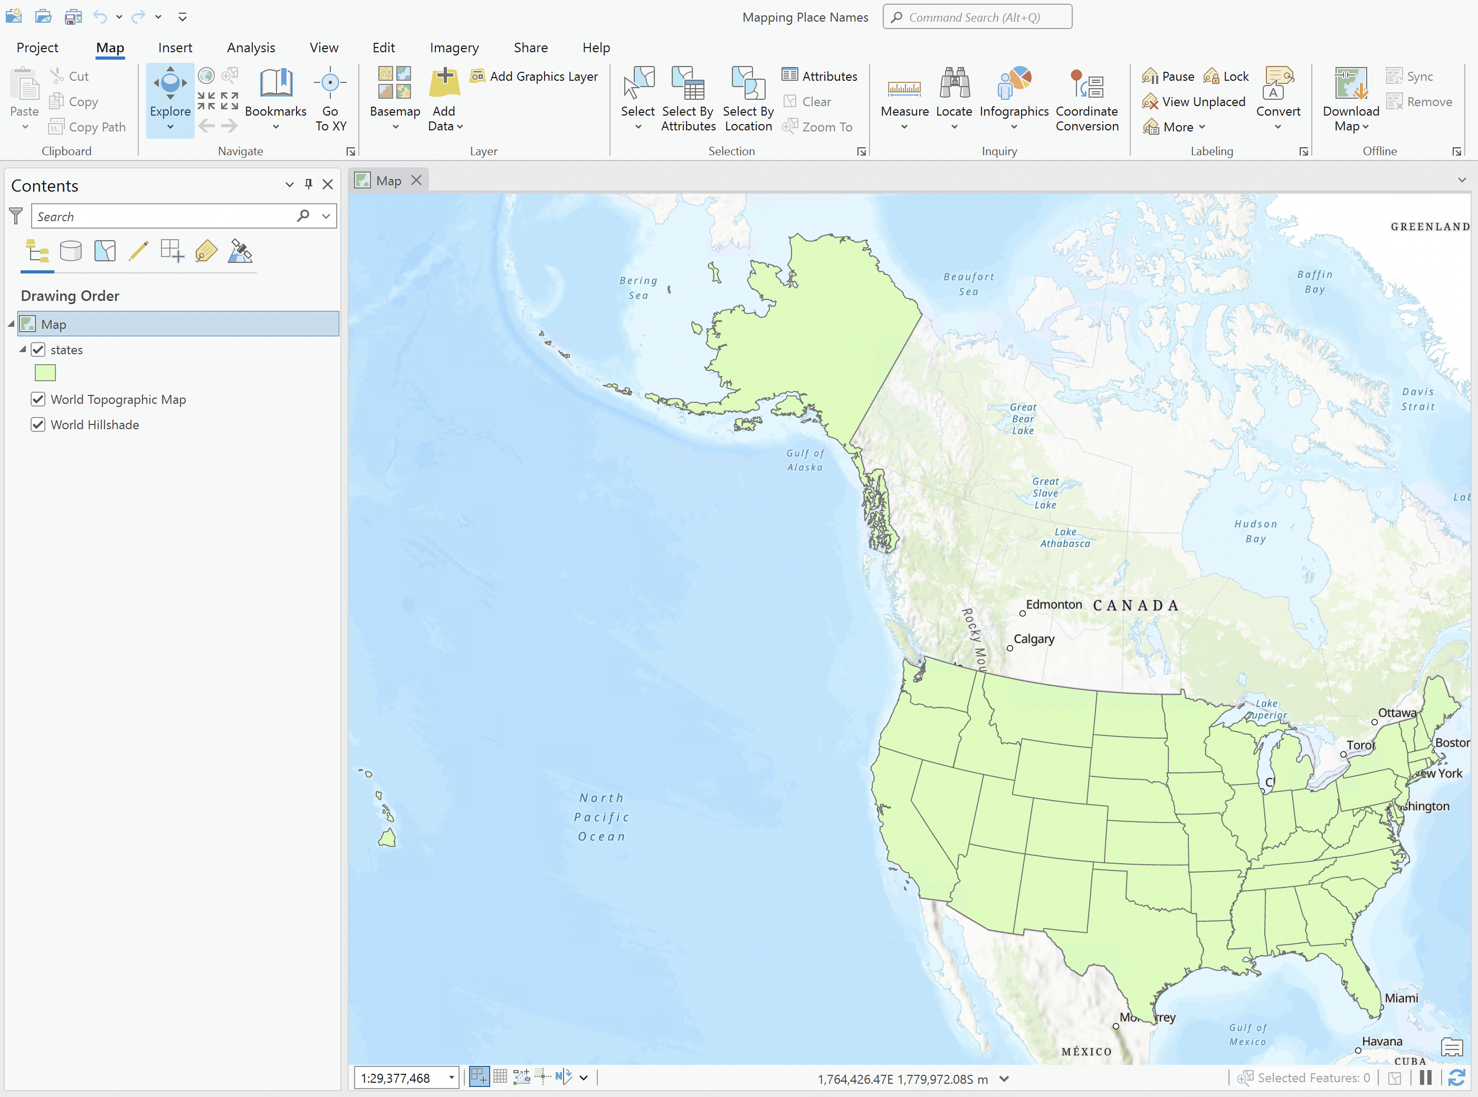The width and height of the screenshot is (1478, 1097).
Task: Switch to the Analysis ribbon tab
Action: click(x=251, y=47)
